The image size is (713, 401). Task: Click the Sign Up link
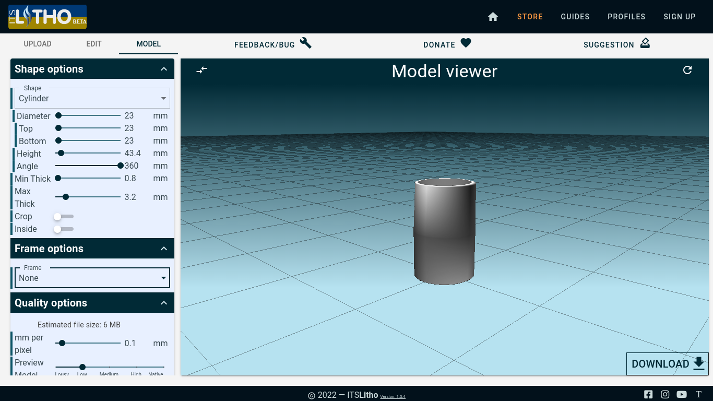[x=680, y=17]
